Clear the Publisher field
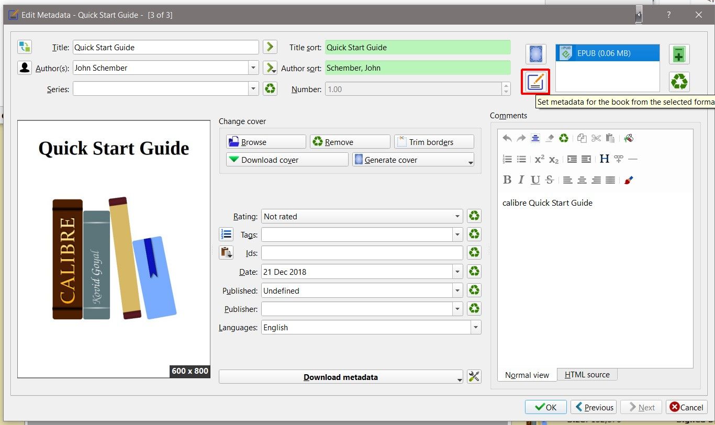Image resolution: width=715 pixels, height=425 pixels. coord(474,309)
